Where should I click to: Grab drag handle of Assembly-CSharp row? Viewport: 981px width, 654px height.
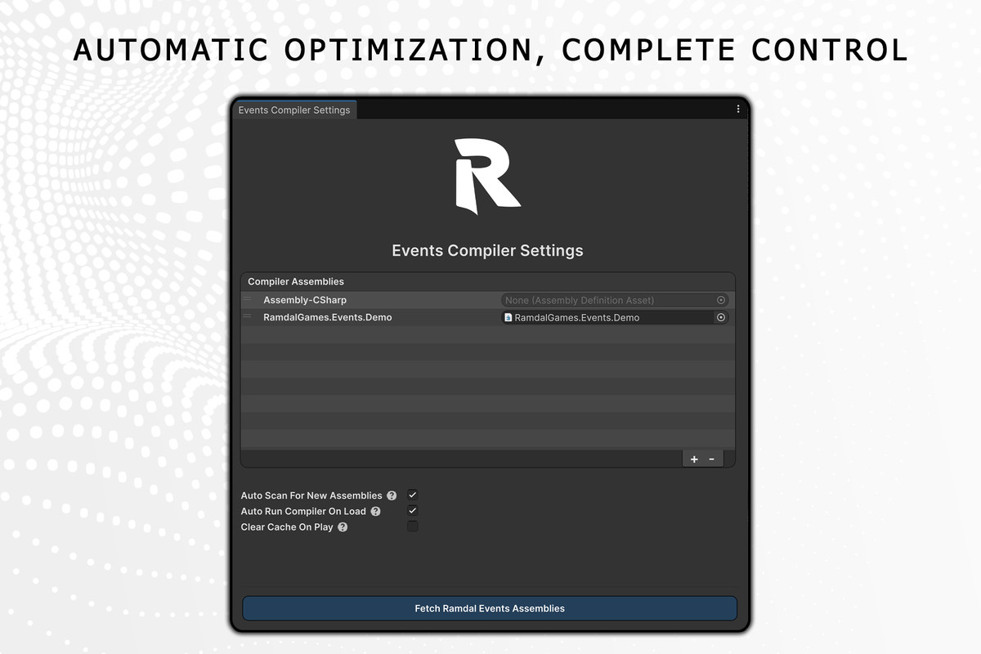[x=247, y=300]
